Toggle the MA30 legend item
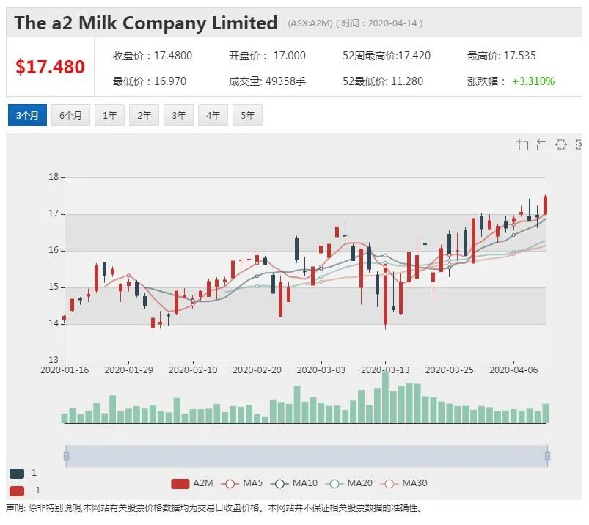 point(404,483)
